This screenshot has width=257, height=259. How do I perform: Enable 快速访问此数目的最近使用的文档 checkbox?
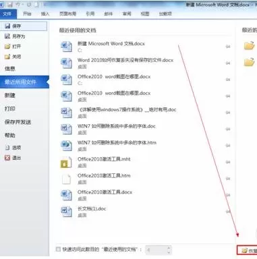coord(58,249)
